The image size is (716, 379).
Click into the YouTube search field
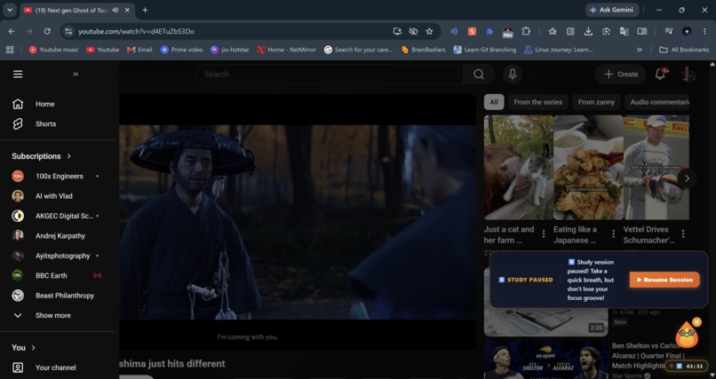point(330,74)
